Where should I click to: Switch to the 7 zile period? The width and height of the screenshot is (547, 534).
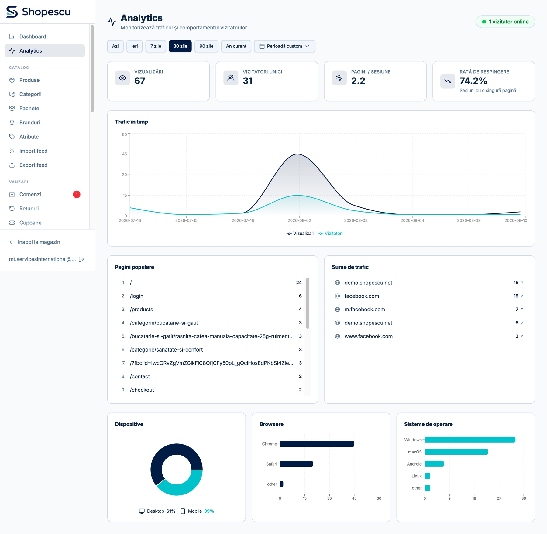point(156,46)
